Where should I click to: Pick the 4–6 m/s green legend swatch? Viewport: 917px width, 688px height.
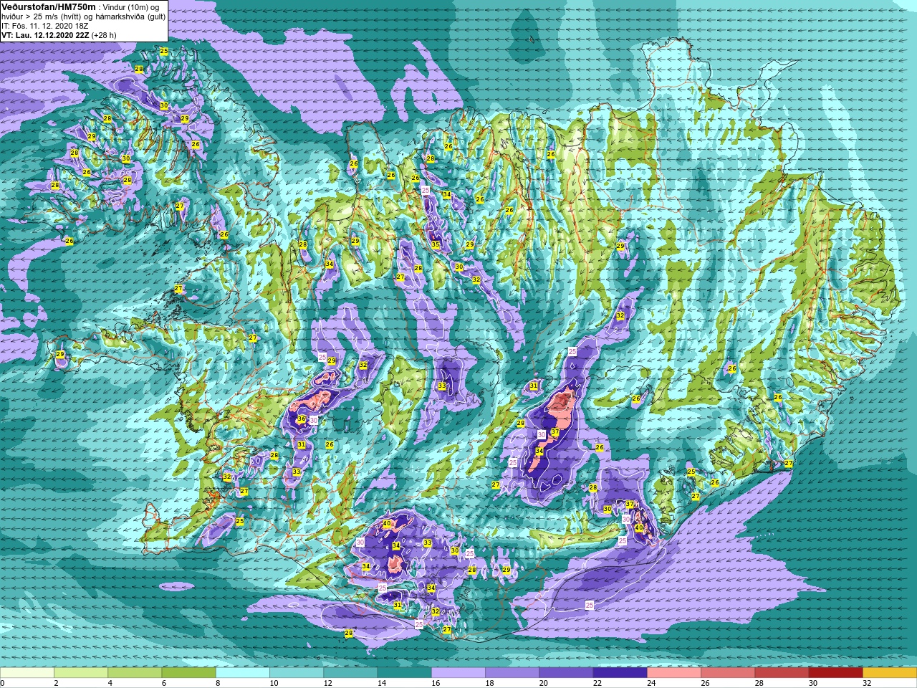135,673
